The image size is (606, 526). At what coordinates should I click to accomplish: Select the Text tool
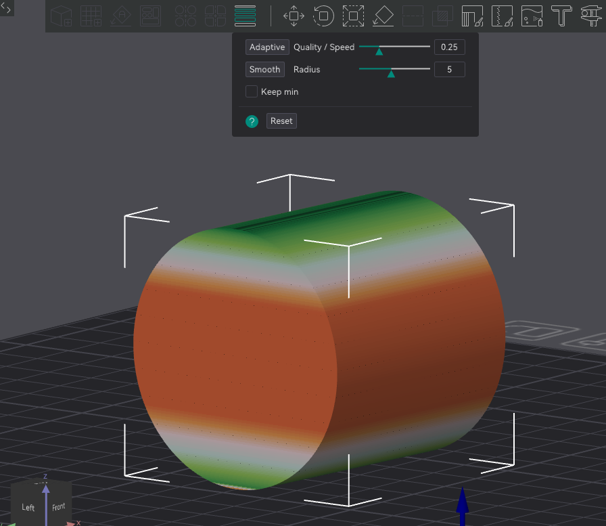[561, 16]
